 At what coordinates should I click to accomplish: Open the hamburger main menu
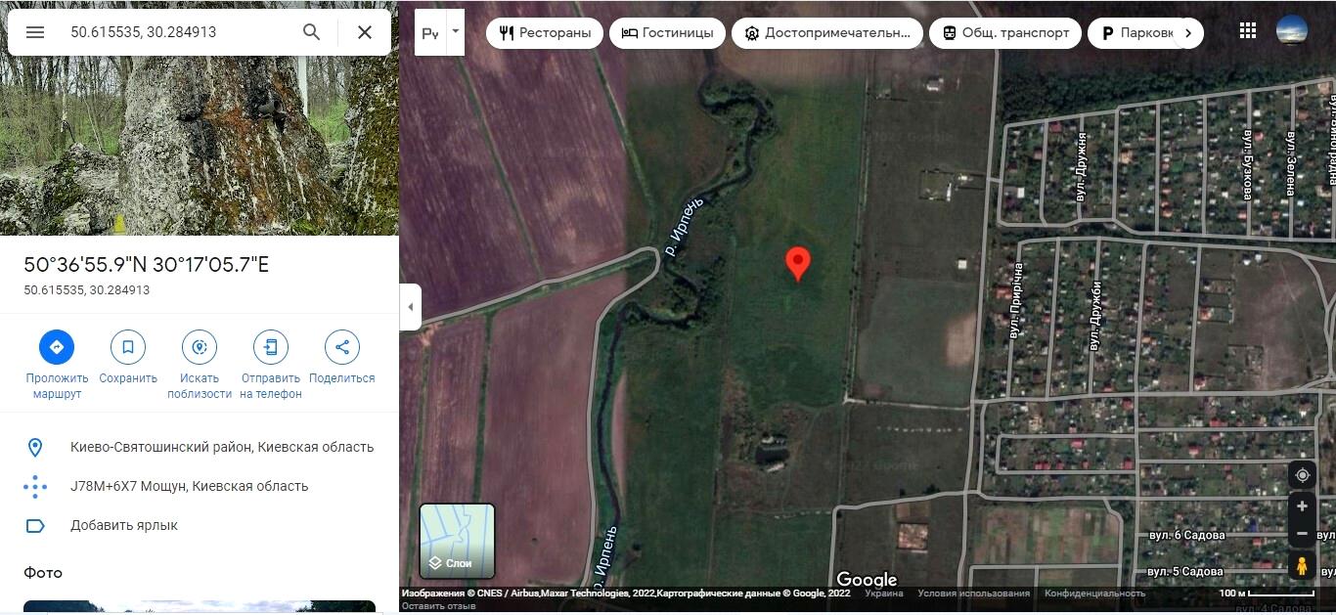35,32
